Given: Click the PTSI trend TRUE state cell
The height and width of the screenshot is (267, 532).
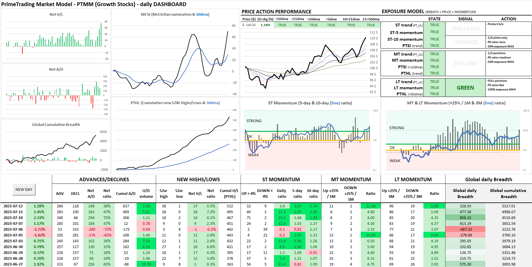Looking at the screenshot, I should click(434, 46).
